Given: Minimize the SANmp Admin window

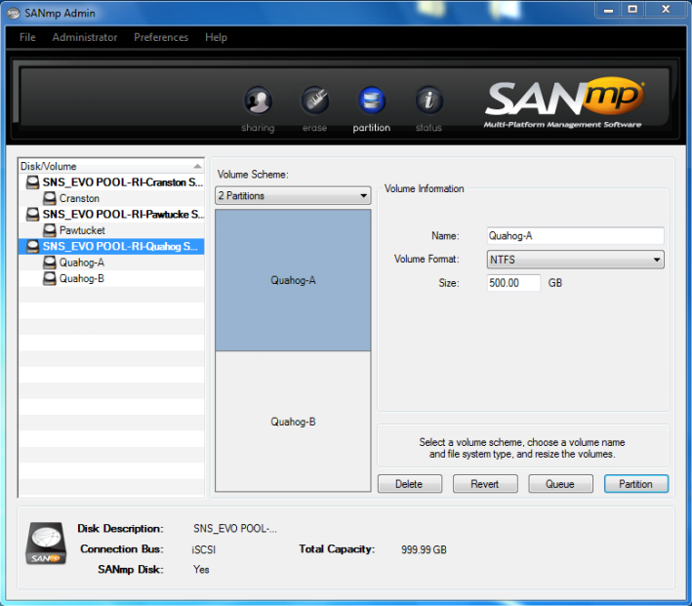Looking at the screenshot, I should pyautogui.click(x=609, y=10).
